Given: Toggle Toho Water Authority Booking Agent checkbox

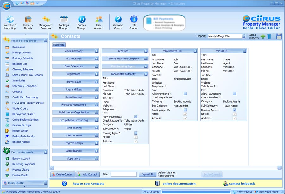Looking at the screenshot, I should click(136, 133).
